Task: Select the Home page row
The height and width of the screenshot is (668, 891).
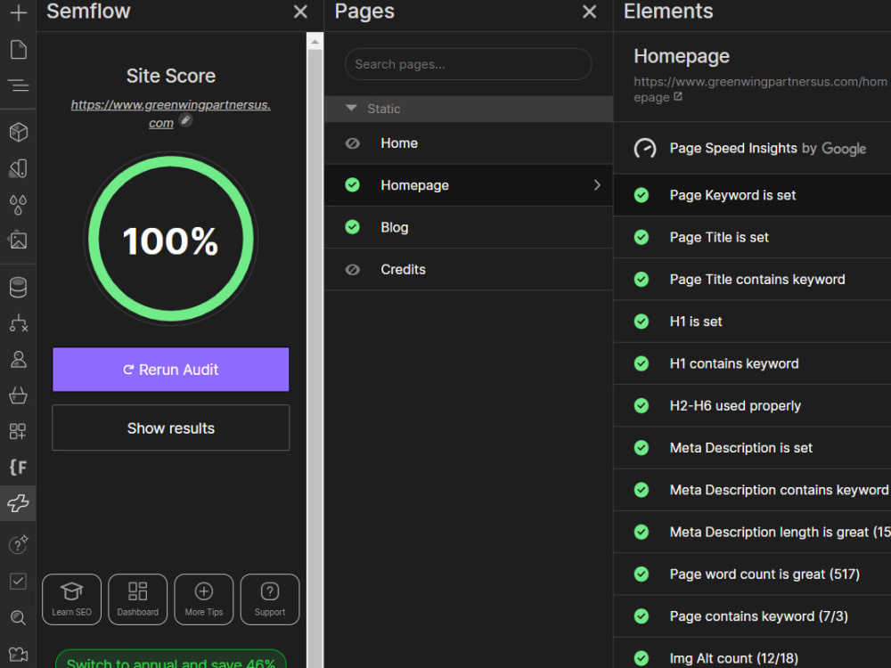Action: 469,143
